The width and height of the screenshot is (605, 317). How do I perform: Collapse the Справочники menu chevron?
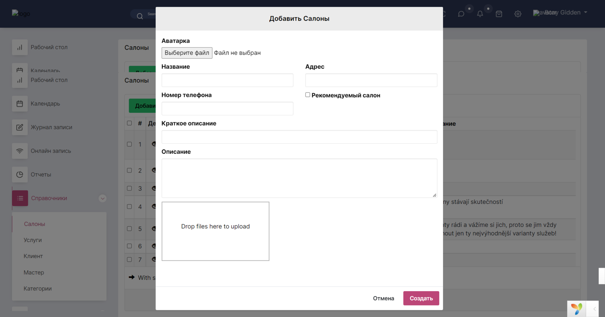tap(103, 198)
